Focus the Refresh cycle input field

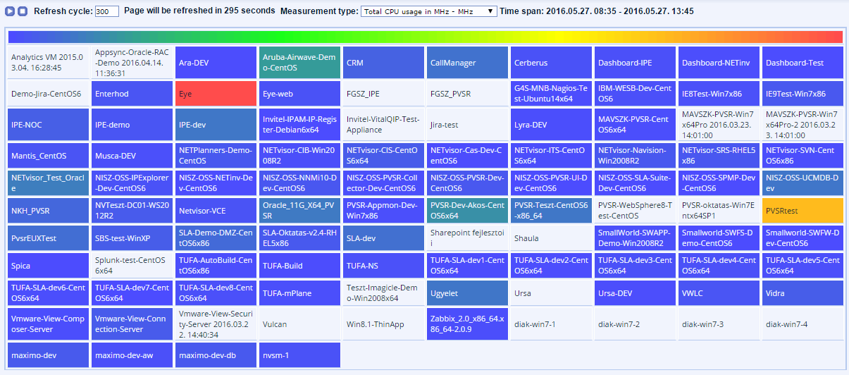(106, 12)
